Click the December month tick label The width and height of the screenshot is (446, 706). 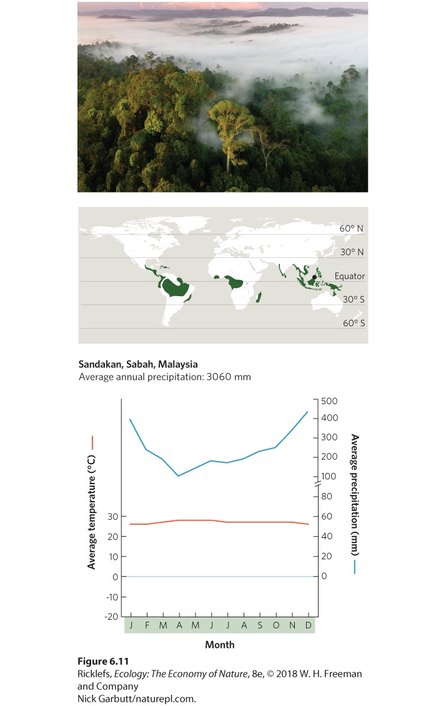tap(309, 625)
